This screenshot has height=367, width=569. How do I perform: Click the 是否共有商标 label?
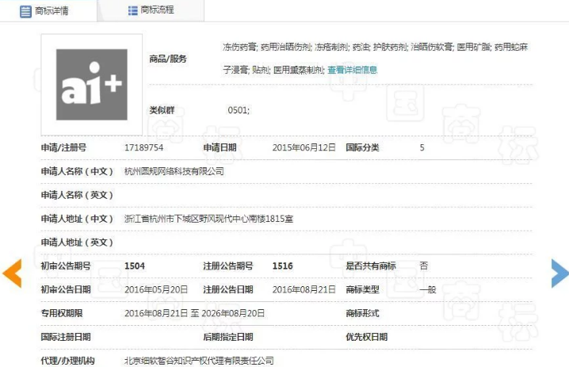coord(371,266)
